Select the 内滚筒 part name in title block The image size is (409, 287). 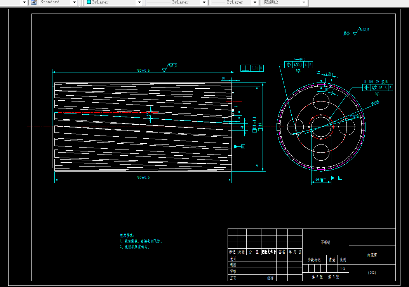pyautogui.click(x=372, y=255)
